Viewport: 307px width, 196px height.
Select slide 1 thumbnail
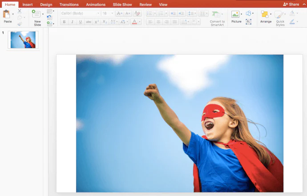(x=23, y=40)
